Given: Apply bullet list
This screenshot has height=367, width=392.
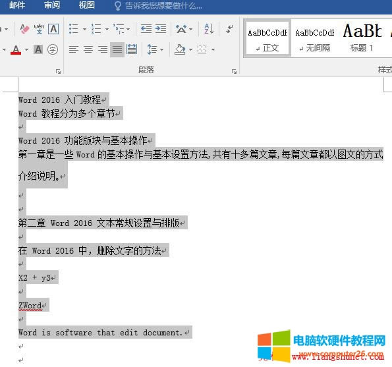Looking at the screenshot, I should pyautogui.click(x=74, y=29).
